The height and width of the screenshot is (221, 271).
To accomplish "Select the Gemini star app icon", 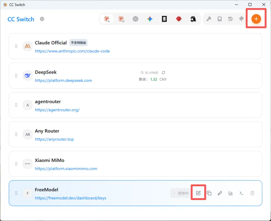I will (150, 19).
